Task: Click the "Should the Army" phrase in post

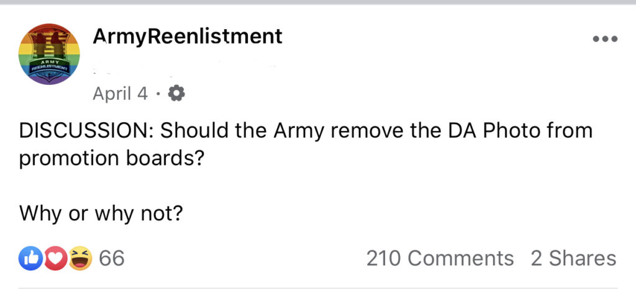Action: click(237, 131)
